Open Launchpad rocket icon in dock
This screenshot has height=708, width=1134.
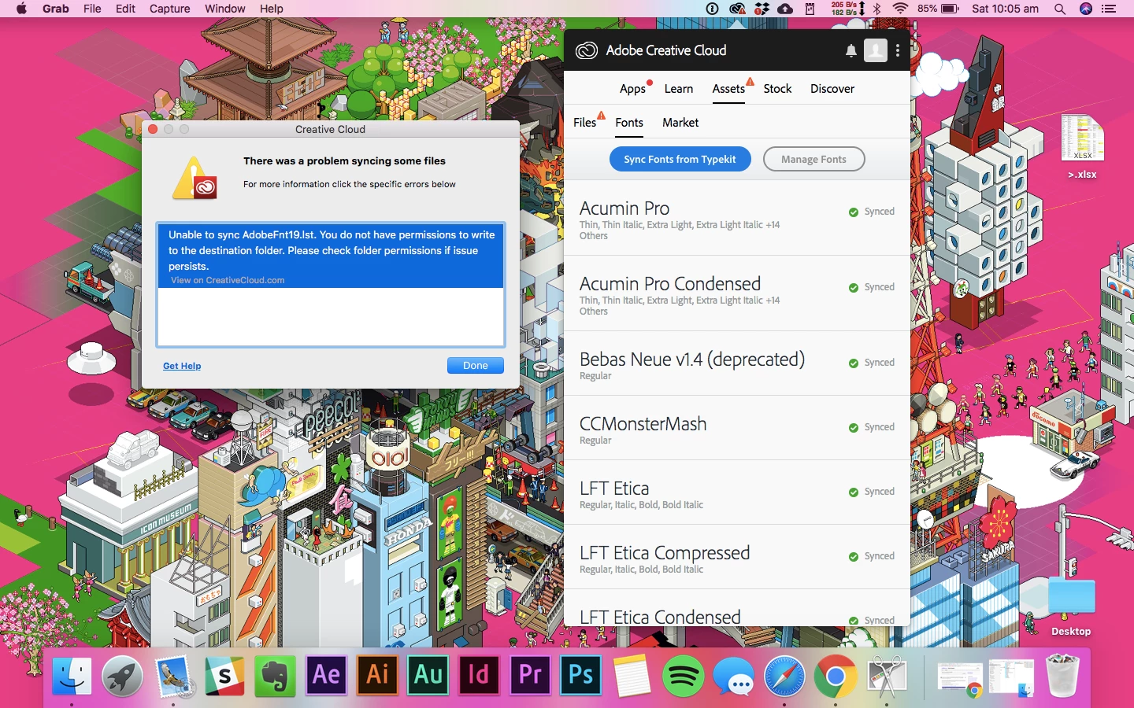[x=123, y=676]
